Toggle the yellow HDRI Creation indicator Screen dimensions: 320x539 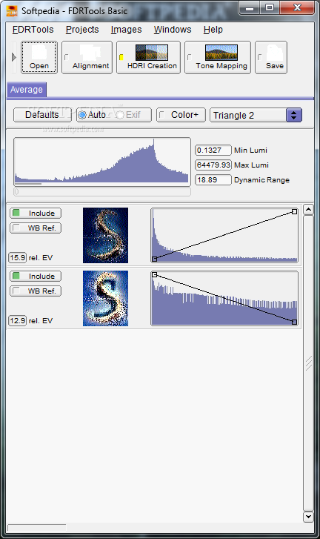tap(121, 57)
